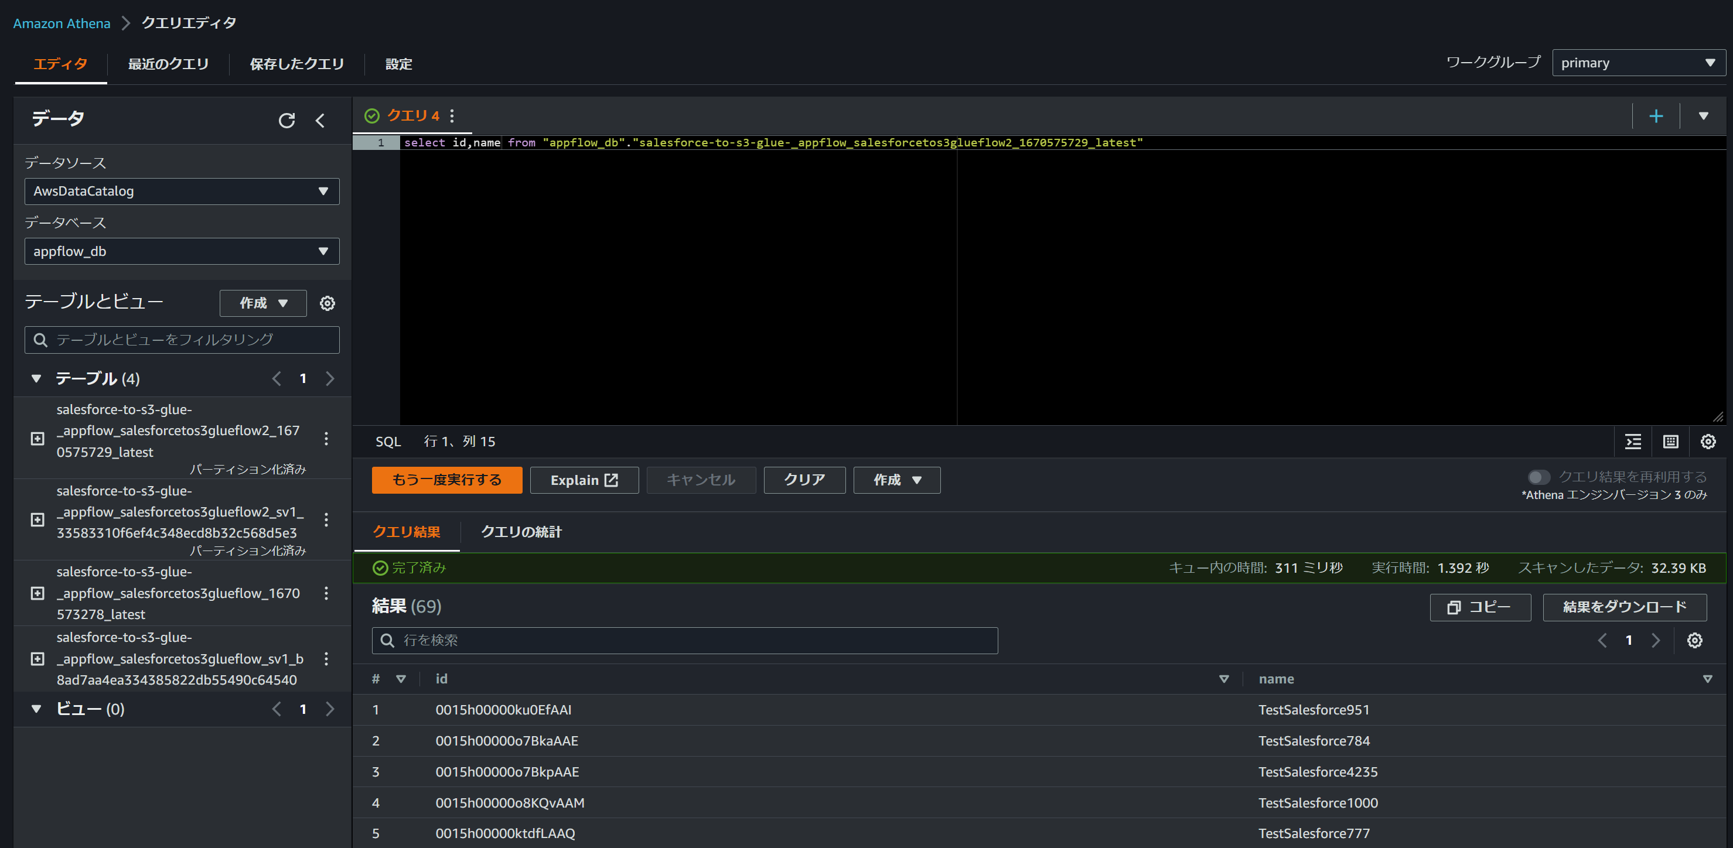Toggle reuse query results switch
The height and width of the screenshot is (848, 1733).
point(1538,477)
